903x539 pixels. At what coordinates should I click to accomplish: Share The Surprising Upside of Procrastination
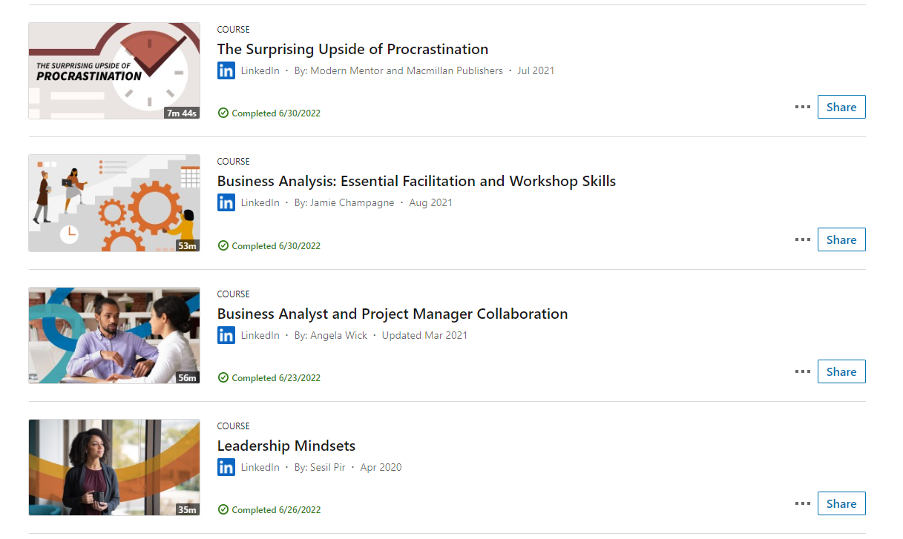tap(841, 107)
